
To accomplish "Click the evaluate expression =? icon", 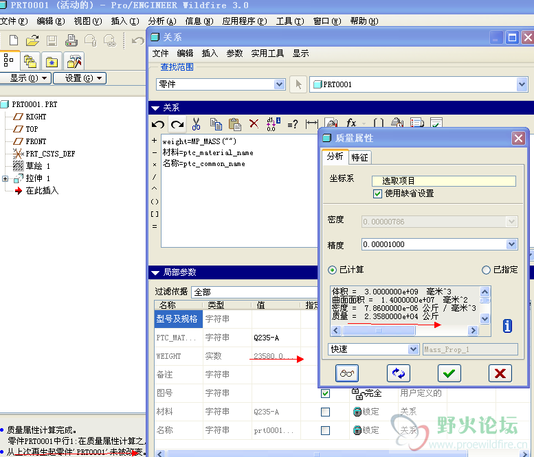I will pos(293,124).
